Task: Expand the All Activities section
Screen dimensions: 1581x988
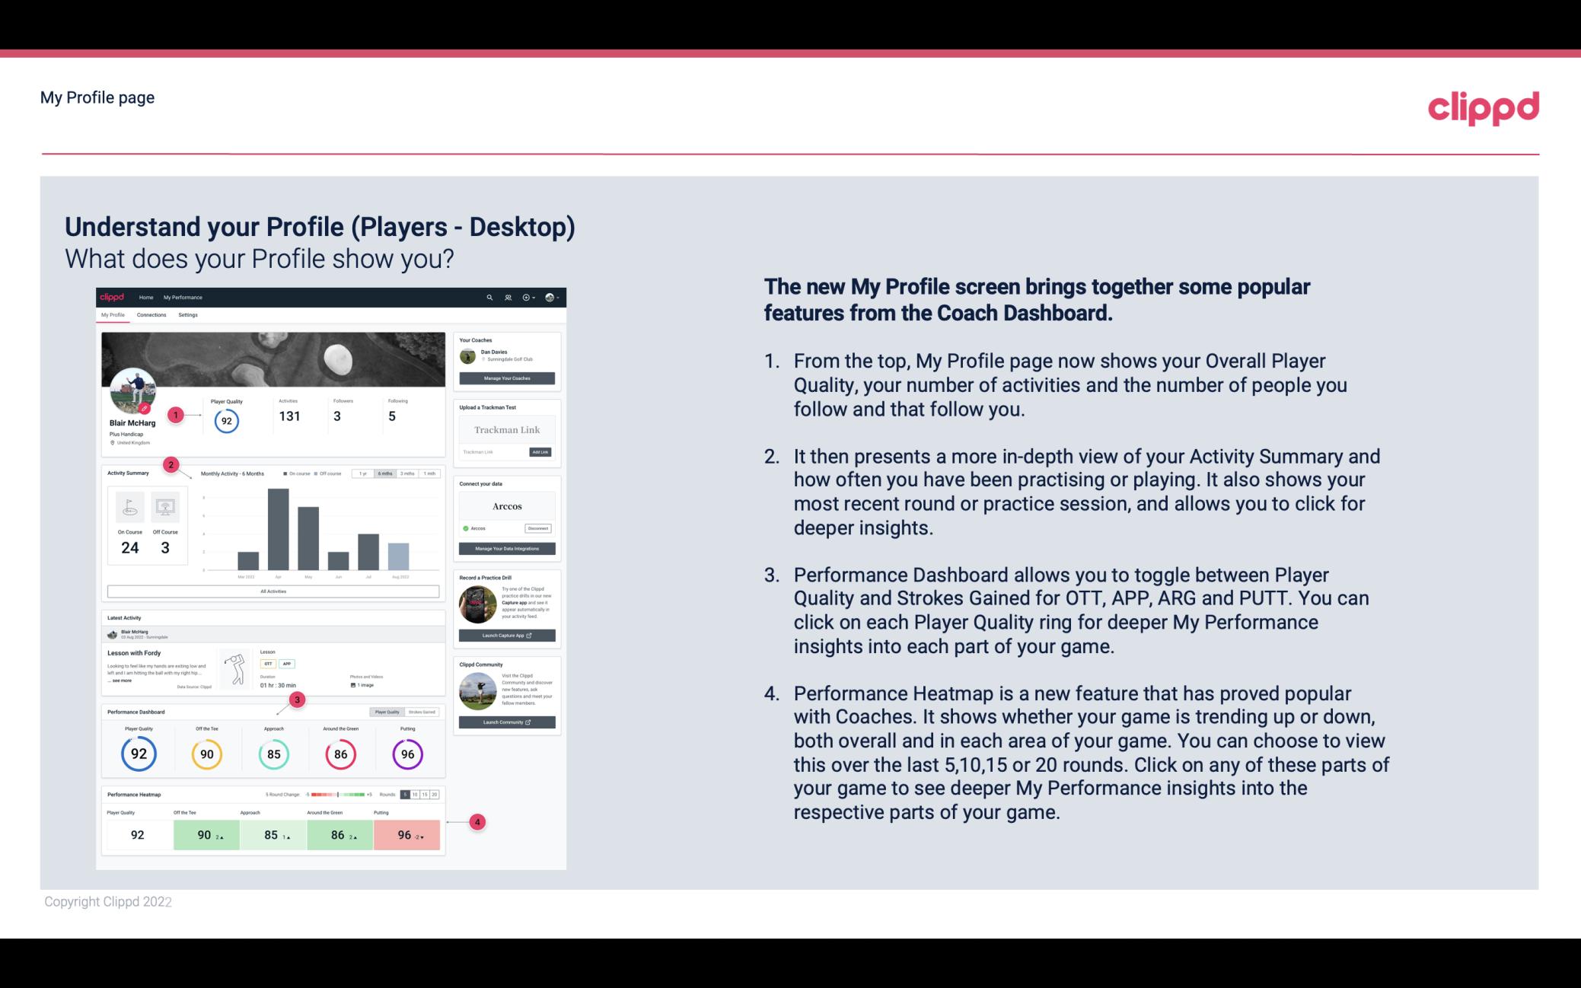Action: (273, 591)
